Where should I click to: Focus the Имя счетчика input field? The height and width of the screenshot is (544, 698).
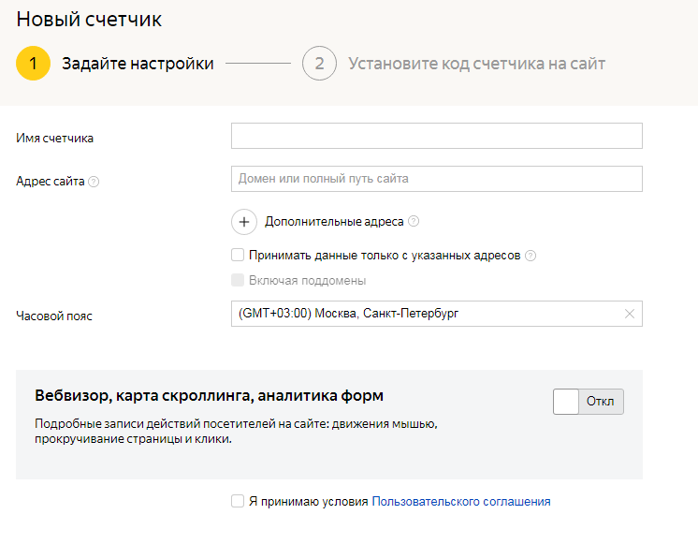pos(436,136)
